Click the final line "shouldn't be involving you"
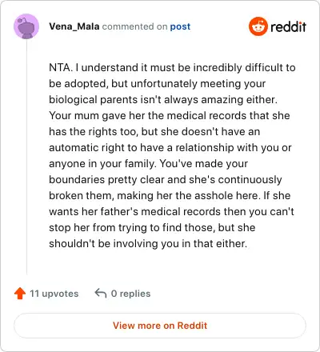This screenshot has height=352, width=320. [148, 244]
